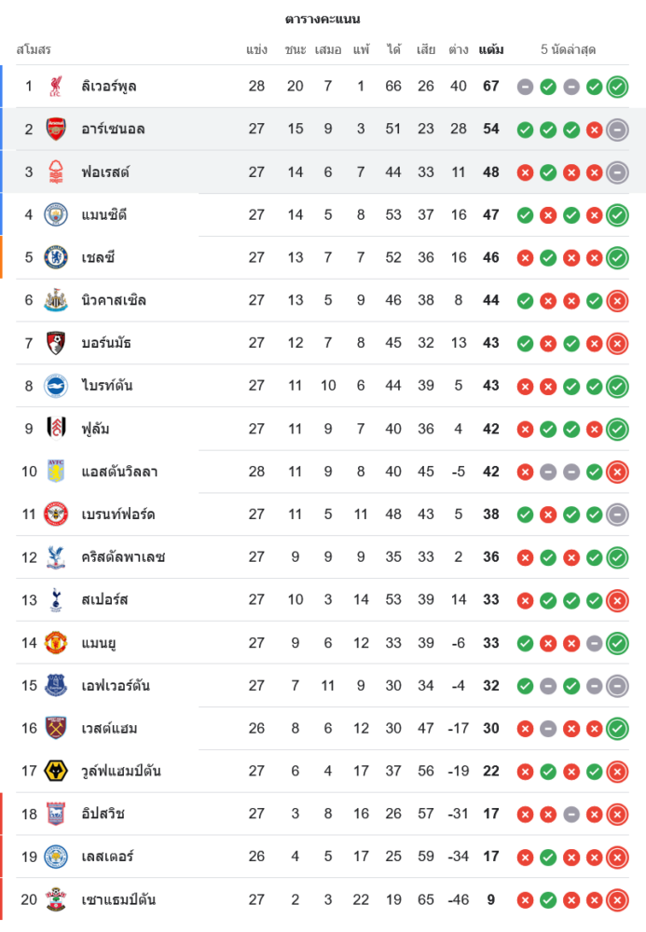This screenshot has height=932, width=646.
Task: Select the 5 นัดล่าสุด column header
Action: tap(568, 49)
